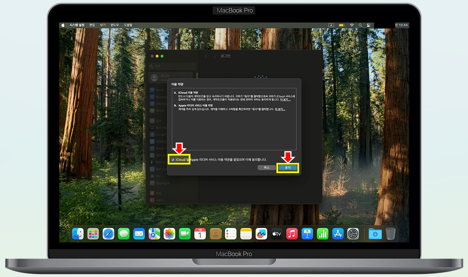Open Contacts from the Dock
This screenshot has width=468, height=277.
pos(215,234)
